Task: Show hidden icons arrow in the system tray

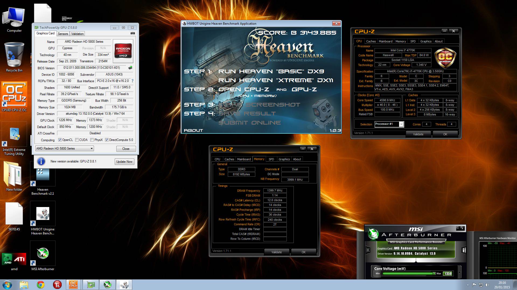Action: 468,285
